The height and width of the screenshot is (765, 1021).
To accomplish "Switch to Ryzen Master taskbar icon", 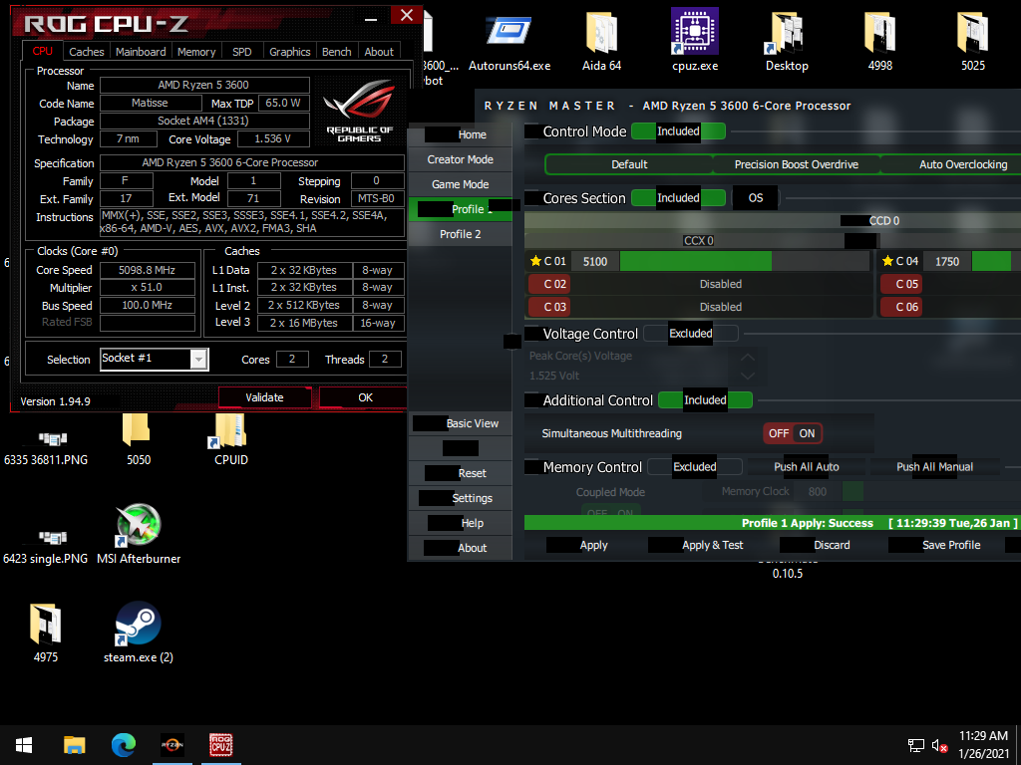I will (x=171, y=745).
